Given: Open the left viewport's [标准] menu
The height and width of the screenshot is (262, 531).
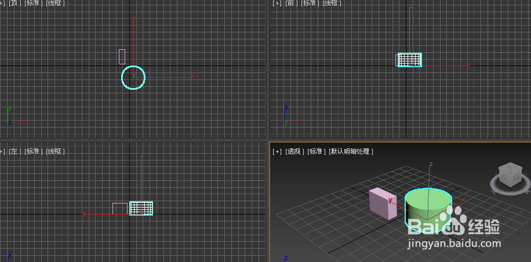Looking at the screenshot, I should click(34, 151).
